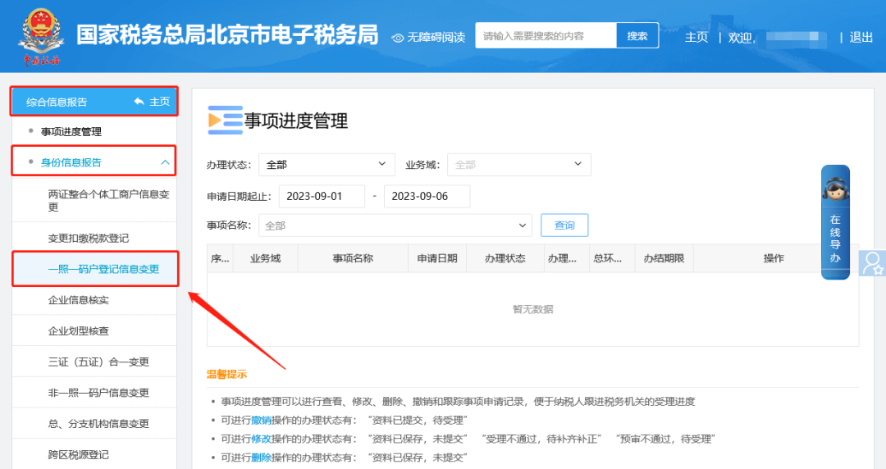
Task: Click the top search input field
Action: 546,36
